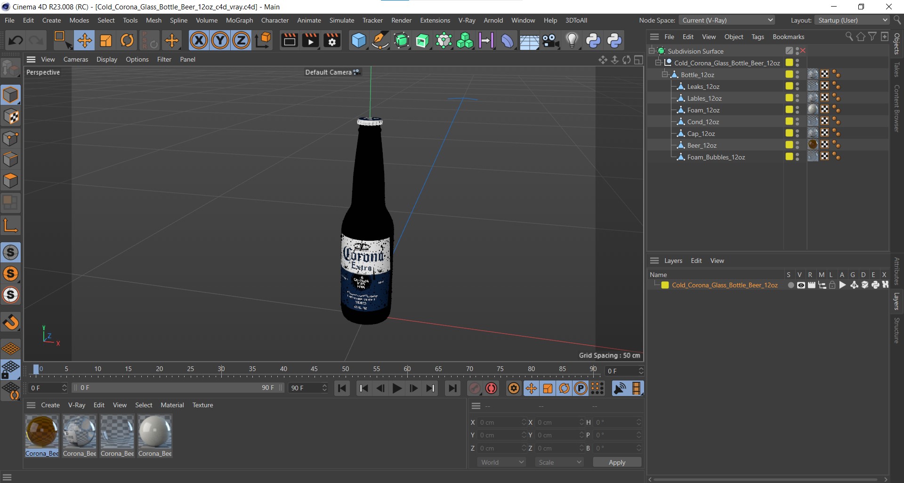
Task: Open the V-Ray main menu
Action: click(467, 20)
